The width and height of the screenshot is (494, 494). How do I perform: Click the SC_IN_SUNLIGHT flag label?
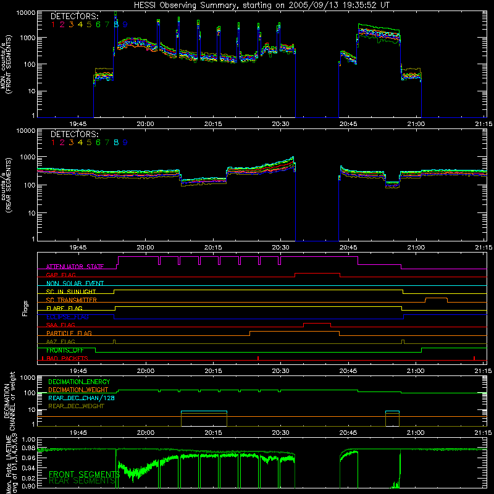[x=71, y=291]
